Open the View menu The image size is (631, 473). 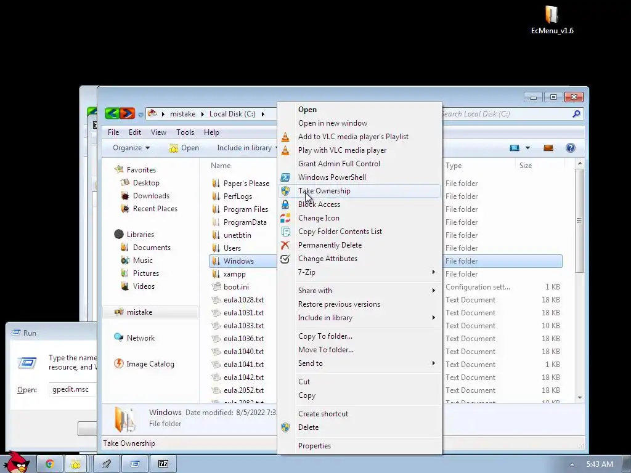158,132
